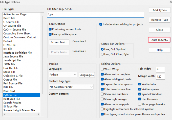Click the Language... button
Screen dimensions: 172x120
point(87,75)
